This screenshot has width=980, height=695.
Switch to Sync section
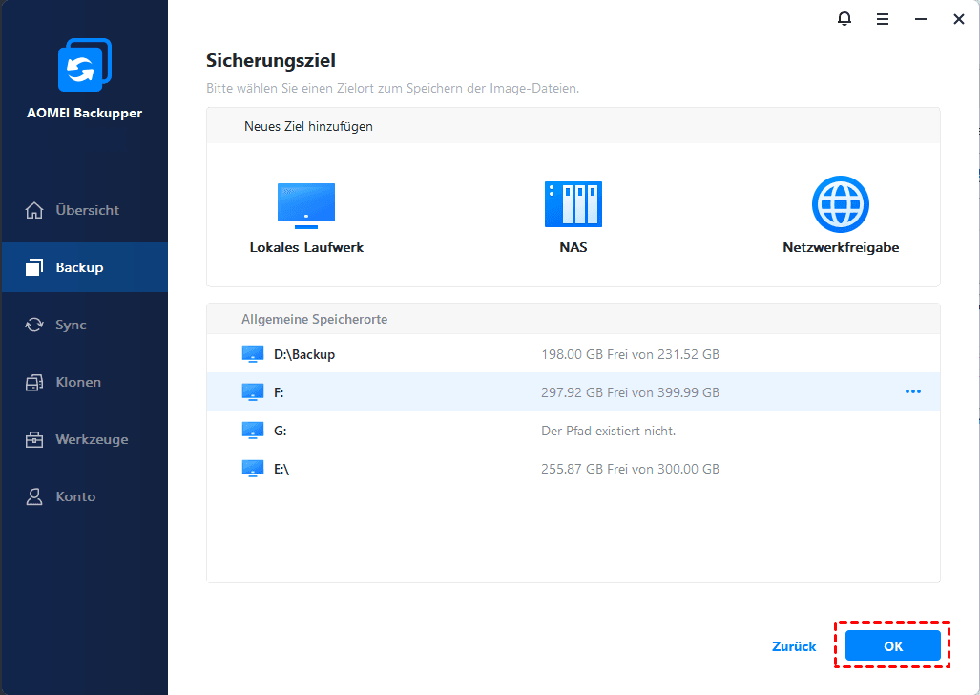click(x=85, y=325)
